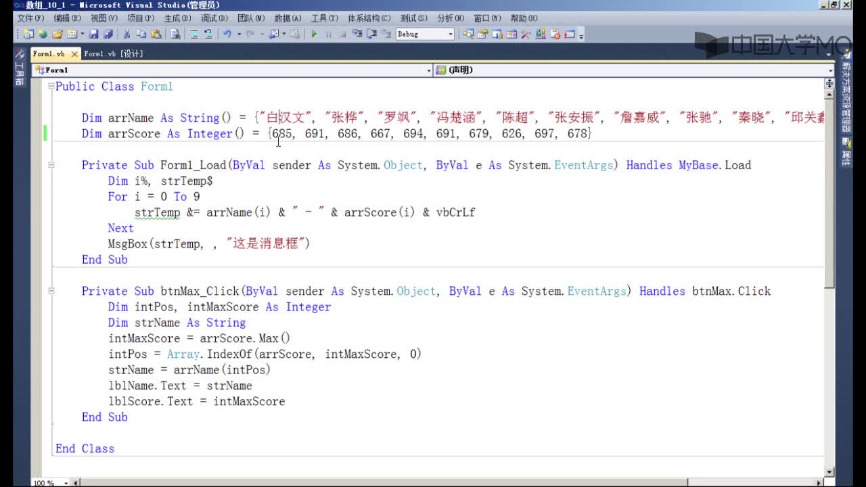
Task: Open the Properties window toolbar icon
Action: coord(482,34)
